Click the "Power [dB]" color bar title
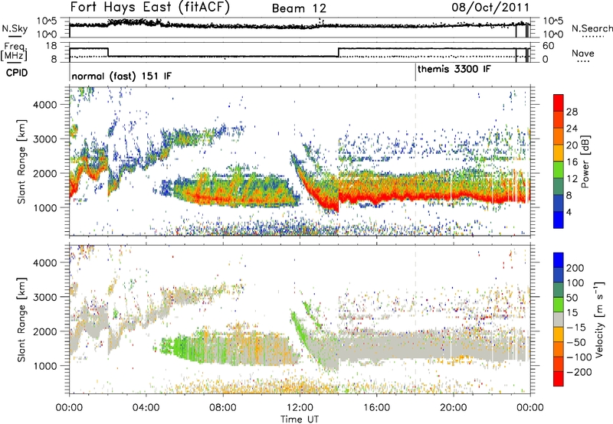 [585, 161]
